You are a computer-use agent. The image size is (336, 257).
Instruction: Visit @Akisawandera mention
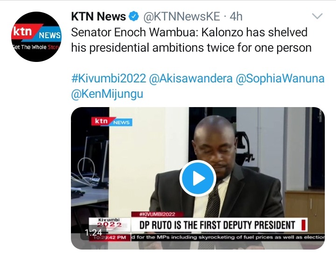191,78
